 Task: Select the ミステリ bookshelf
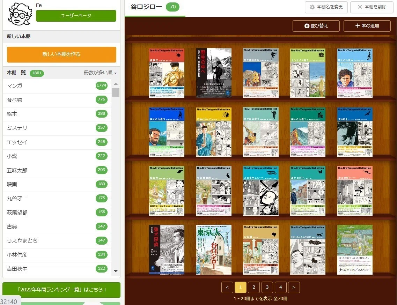tap(57, 128)
